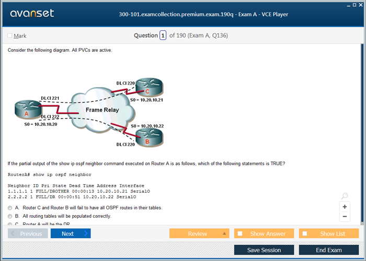The image size is (366, 261).
Task: Click the Save Session button
Action: coord(264,250)
